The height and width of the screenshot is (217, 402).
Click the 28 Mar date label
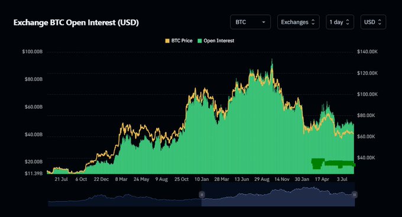(222, 179)
